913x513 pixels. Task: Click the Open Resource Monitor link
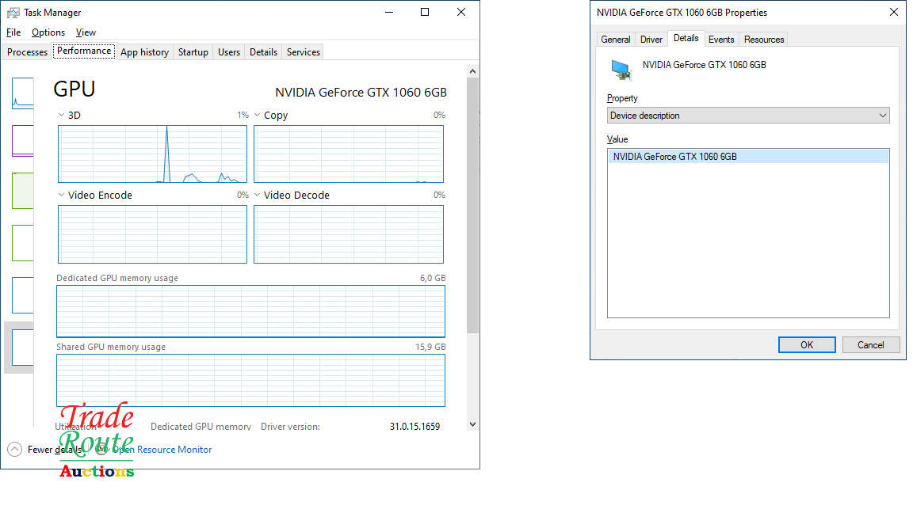[x=162, y=450]
